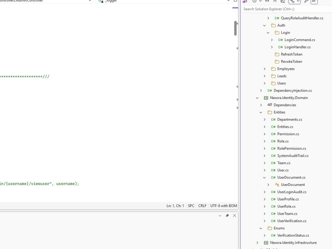Select UserRole.cs file
Image resolution: width=332 pixels, height=249 pixels.
(x=286, y=207)
